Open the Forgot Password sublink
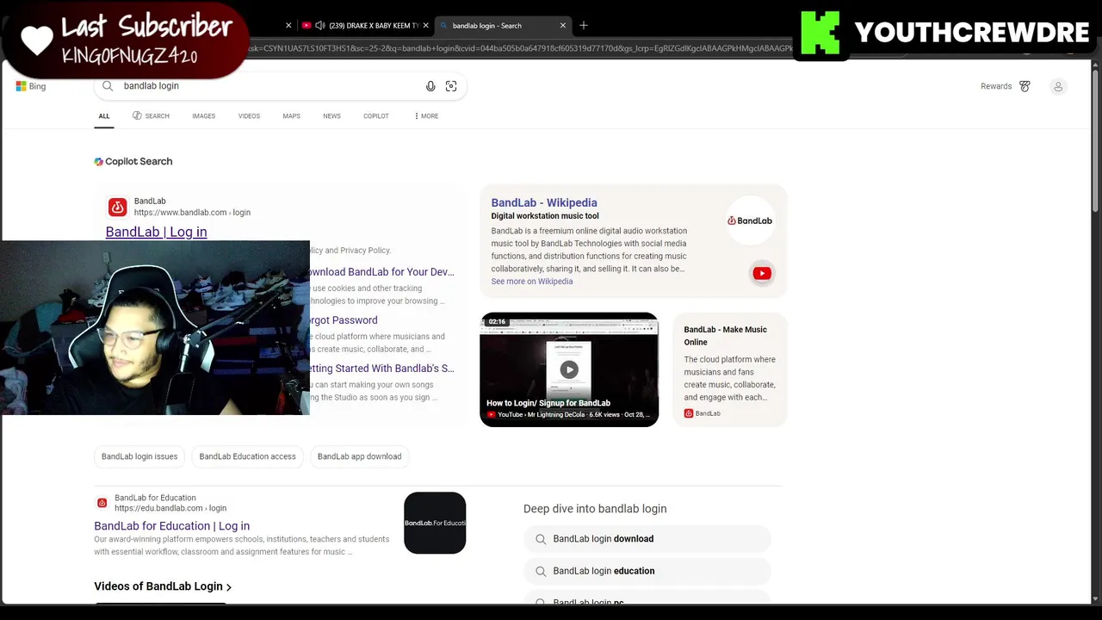Viewport: 1102px width, 620px height. tap(344, 320)
